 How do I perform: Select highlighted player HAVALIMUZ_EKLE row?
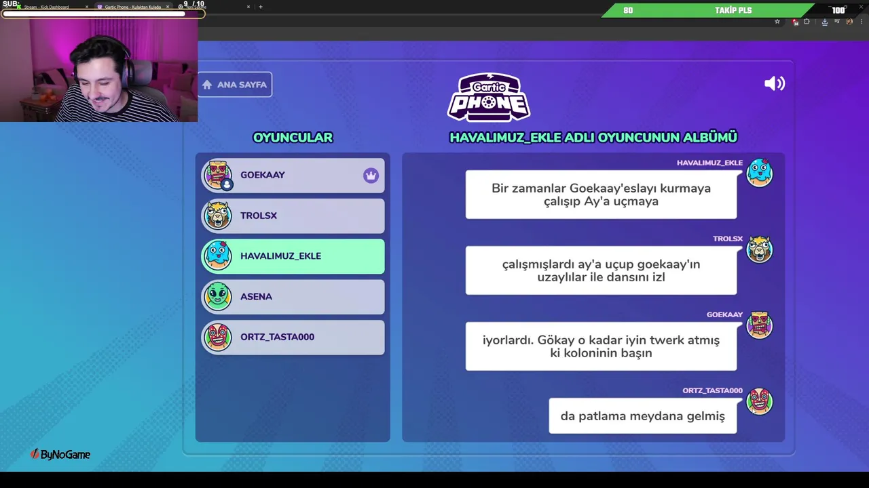pyautogui.click(x=293, y=256)
